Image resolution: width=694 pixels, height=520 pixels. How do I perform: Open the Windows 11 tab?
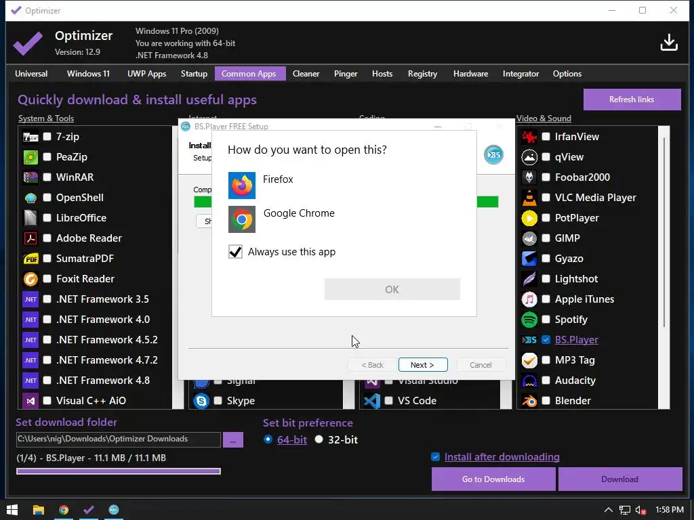click(x=88, y=74)
